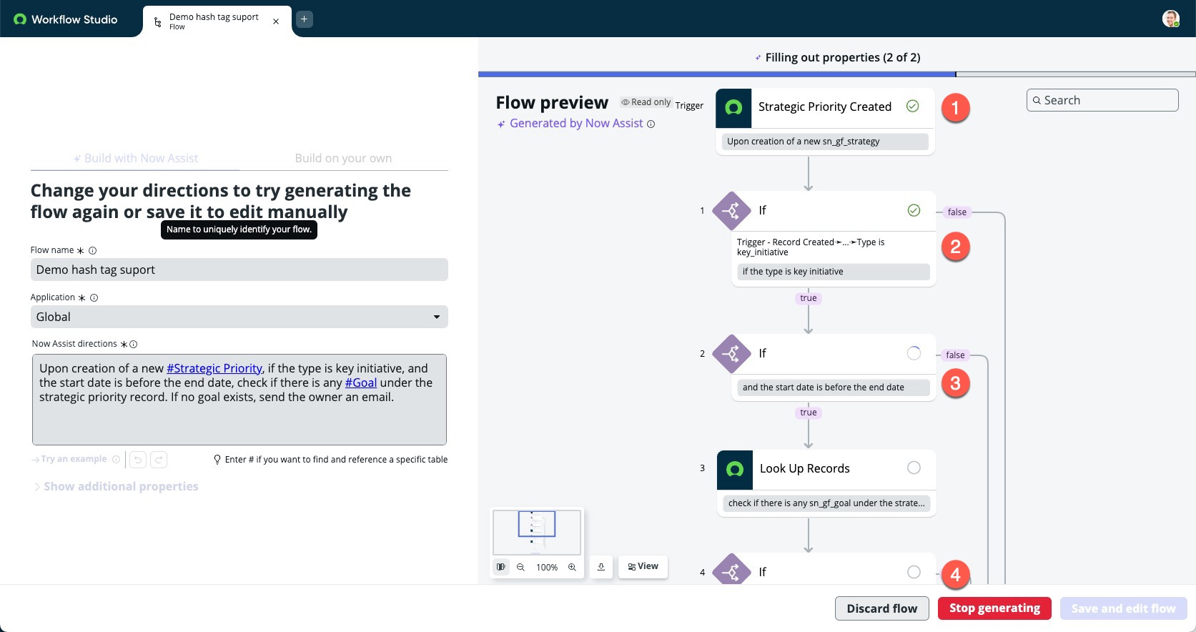Click the step 1 If branch diamond icon
Viewport: 1196px width, 632px height.
[731, 210]
